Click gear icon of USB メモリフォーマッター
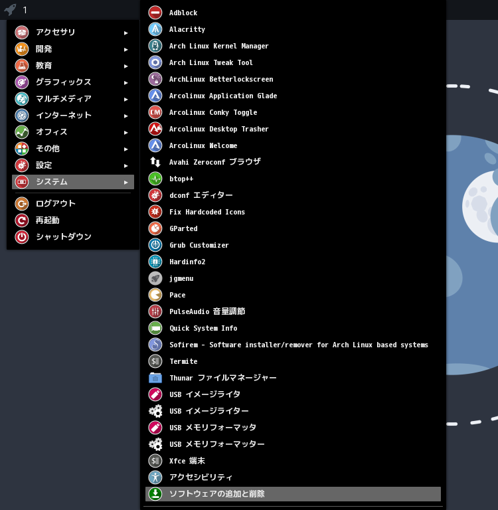Viewport: 498px width, 510px height. click(155, 444)
